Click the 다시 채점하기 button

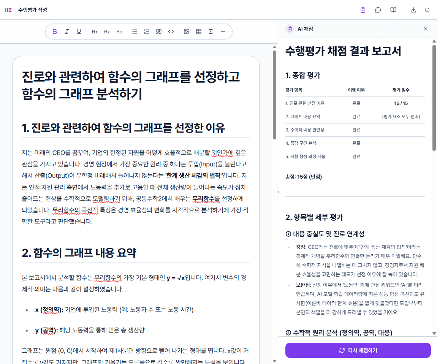(x=358, y=350)
